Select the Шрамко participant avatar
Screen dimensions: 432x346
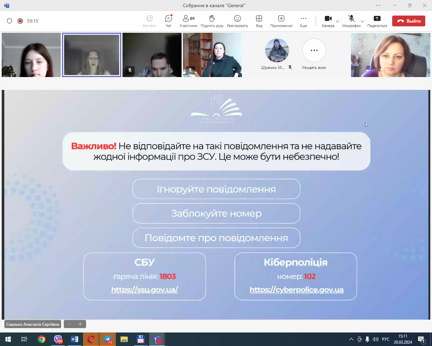(x=277, y=51)
